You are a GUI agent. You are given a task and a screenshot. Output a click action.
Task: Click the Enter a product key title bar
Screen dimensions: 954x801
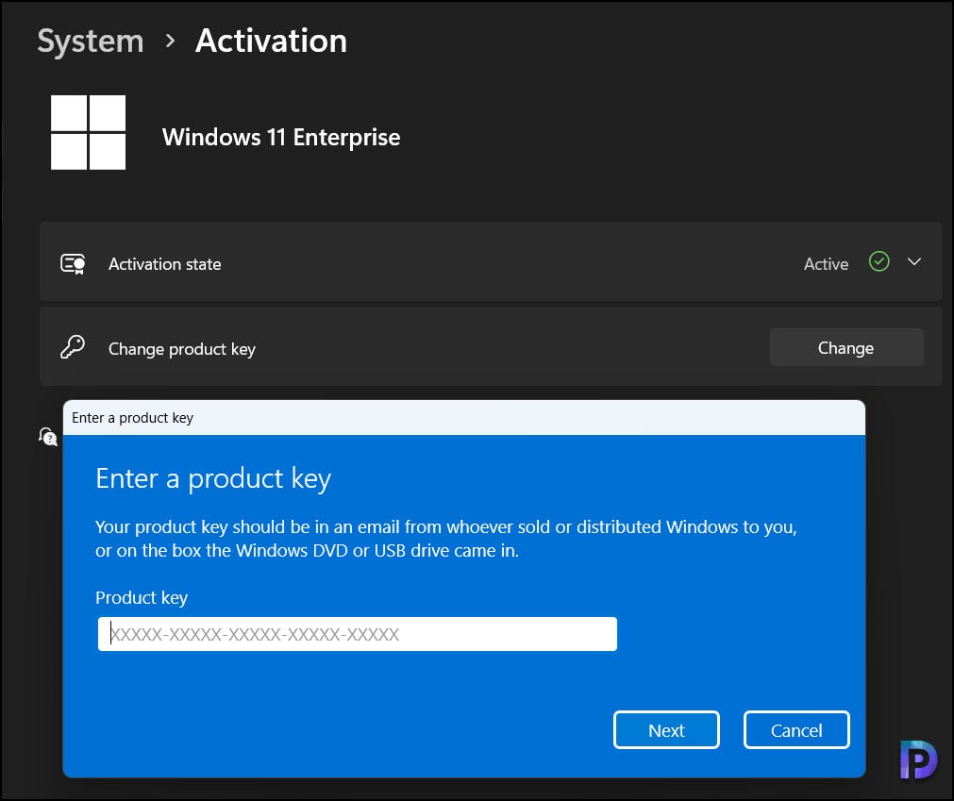463,418
